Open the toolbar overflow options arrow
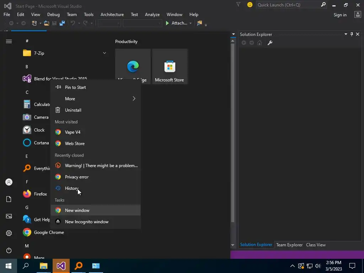The height and width of the screenshot is (273, 364). click(206, 25)
